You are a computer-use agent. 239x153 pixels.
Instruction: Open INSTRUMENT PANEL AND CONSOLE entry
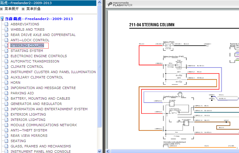[x=41, y=151]
